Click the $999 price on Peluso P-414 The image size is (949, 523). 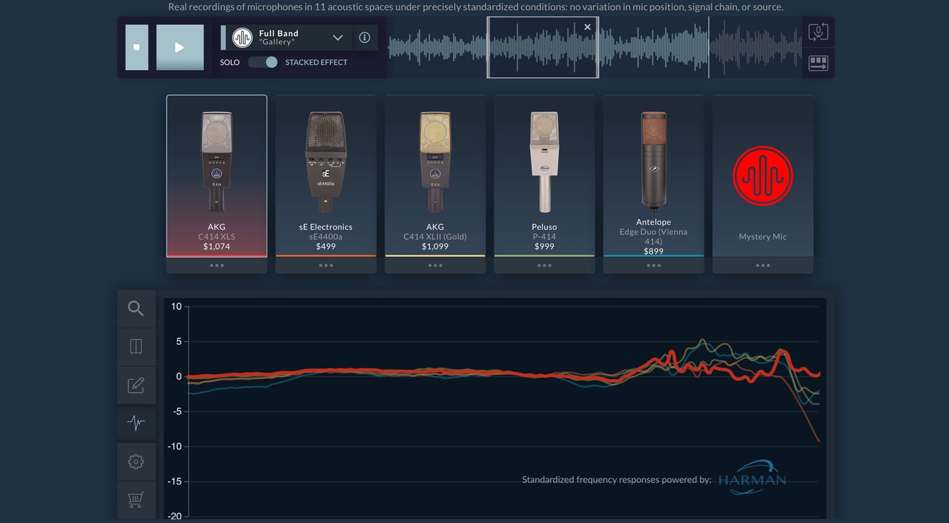pos(544,246)
